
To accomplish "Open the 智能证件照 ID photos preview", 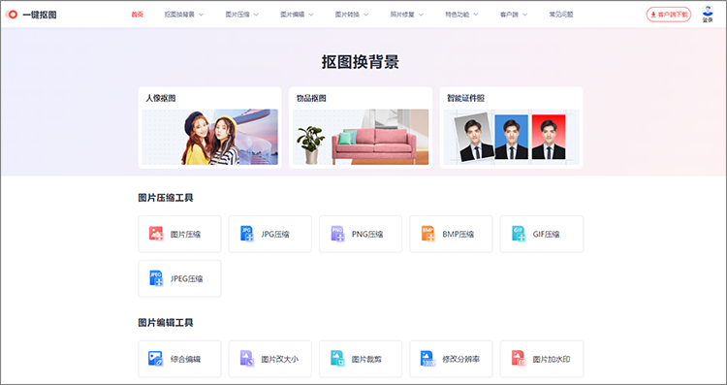I will 512,137.
